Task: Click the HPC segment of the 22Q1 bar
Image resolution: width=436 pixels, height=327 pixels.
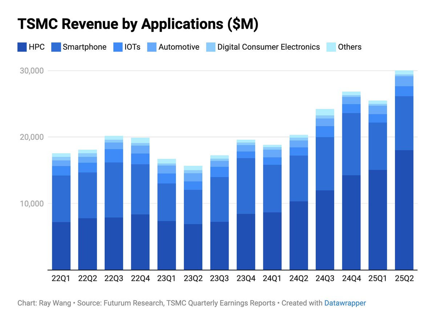Action: pos(61,246)
